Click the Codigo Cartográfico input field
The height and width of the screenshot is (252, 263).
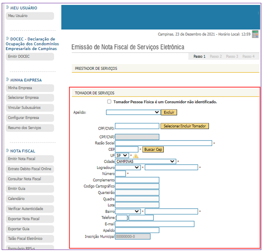[137, 186]
